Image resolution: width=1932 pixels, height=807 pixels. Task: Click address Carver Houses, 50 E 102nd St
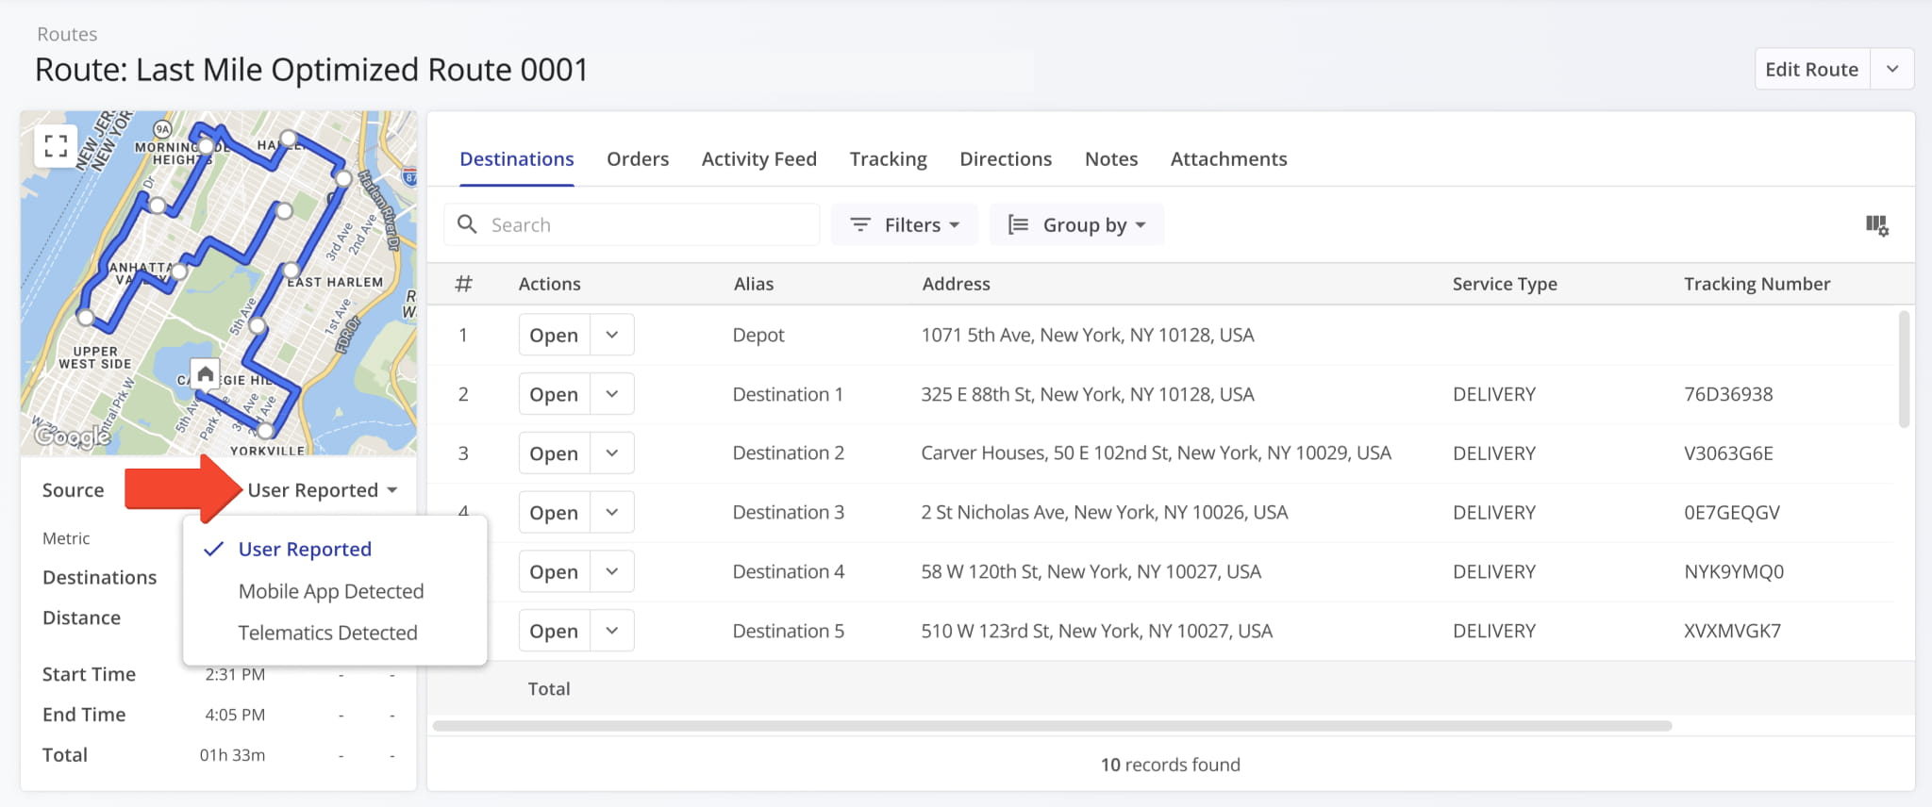(x=1156, y=453)
